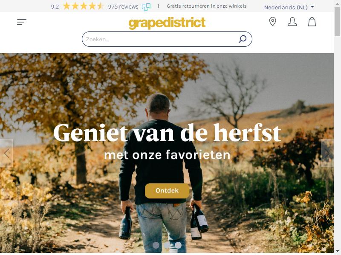
Task: Open the user account icon
Action: coord(292,22)
